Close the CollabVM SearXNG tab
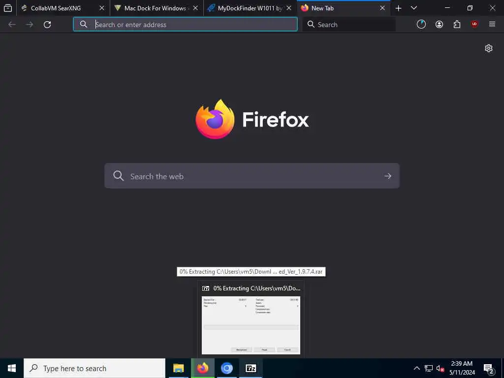This screenshot has height=378, width=504. coord(102,8)
